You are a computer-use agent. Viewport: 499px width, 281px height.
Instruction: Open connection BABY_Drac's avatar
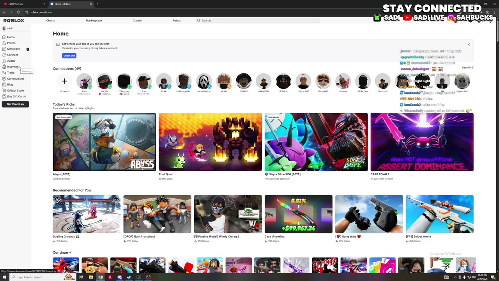click(x=363, y=81)
